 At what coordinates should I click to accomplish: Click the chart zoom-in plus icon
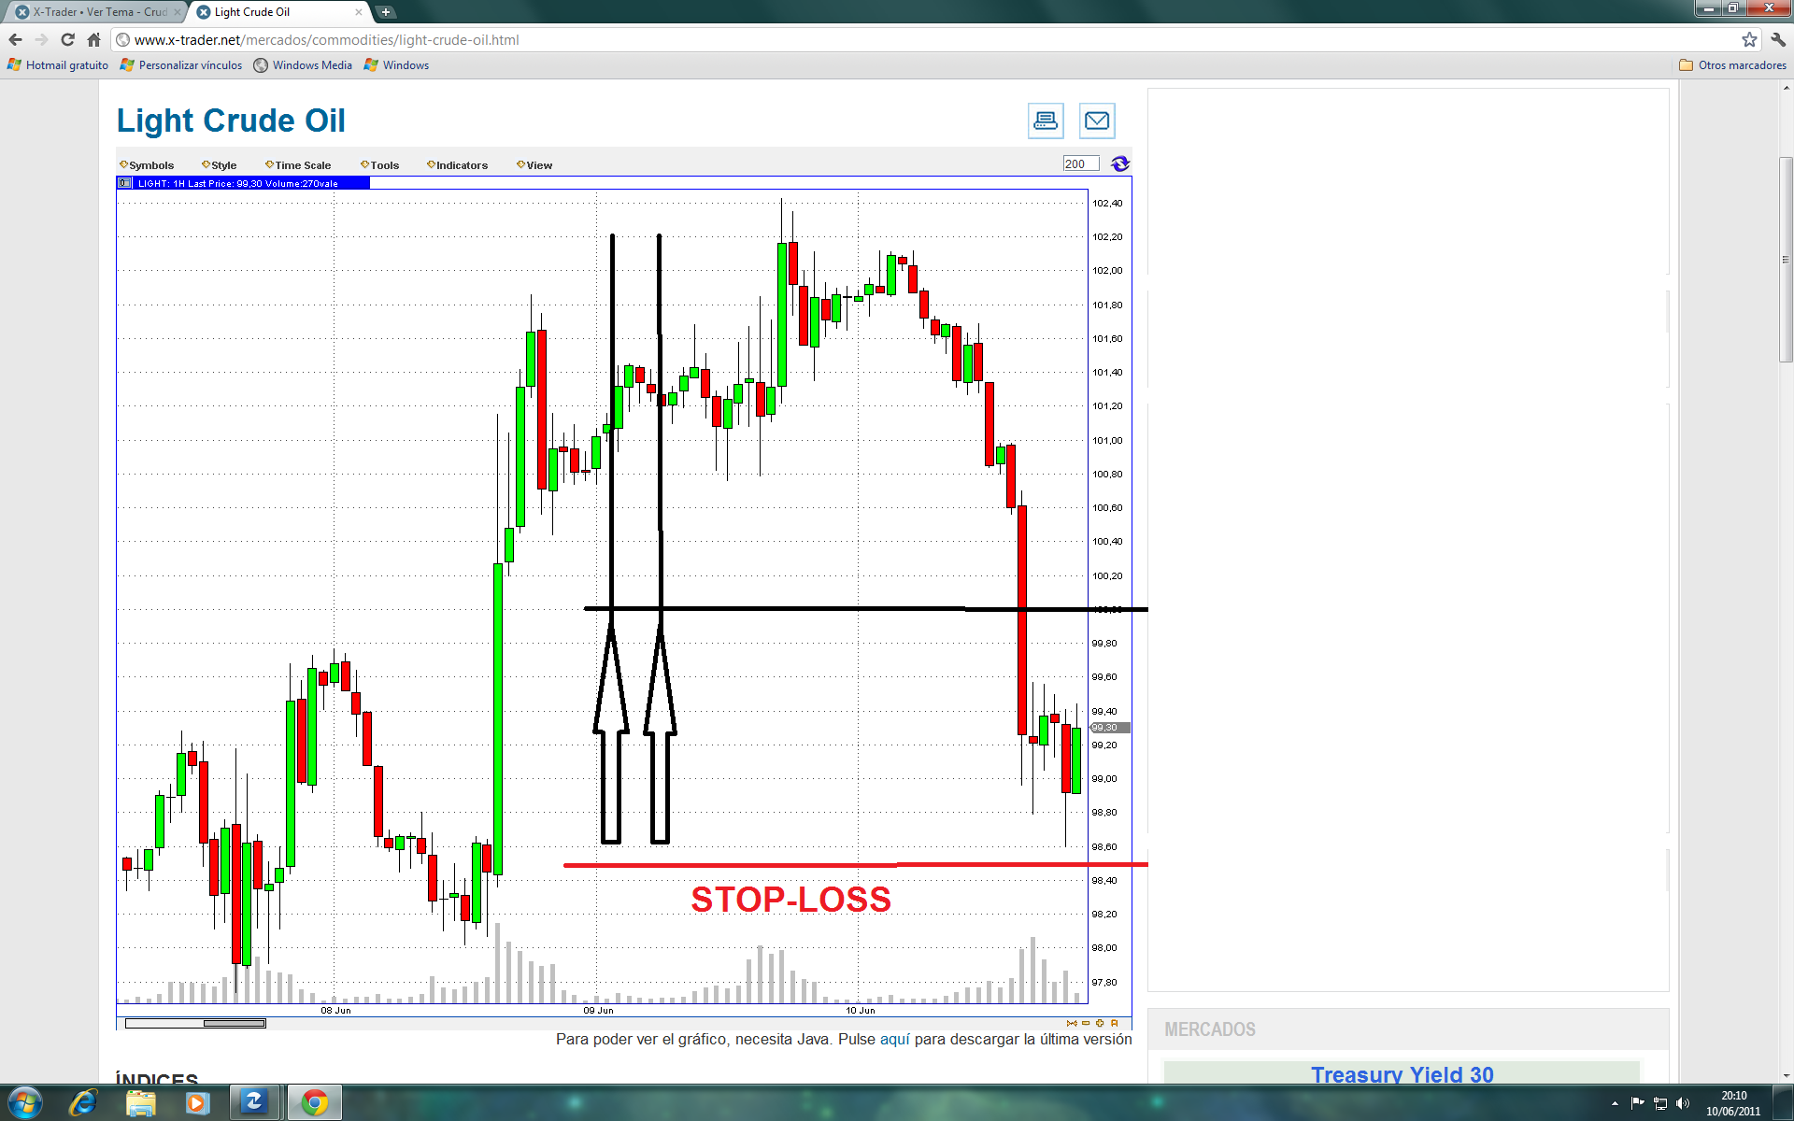click(1100, 1023)
